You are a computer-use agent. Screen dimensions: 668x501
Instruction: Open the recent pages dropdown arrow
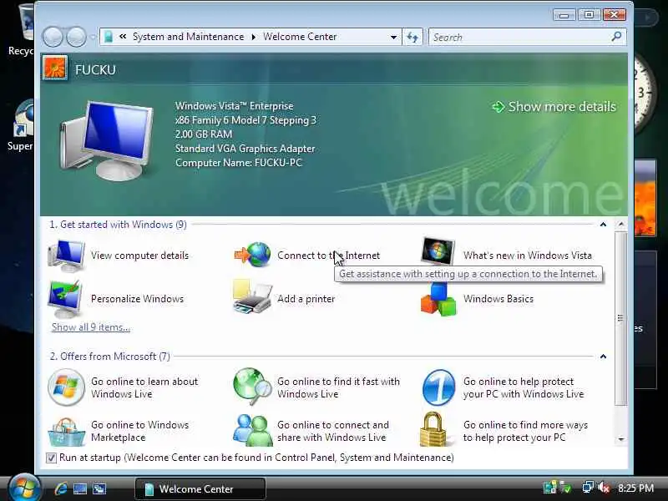(x=93, y=37)
